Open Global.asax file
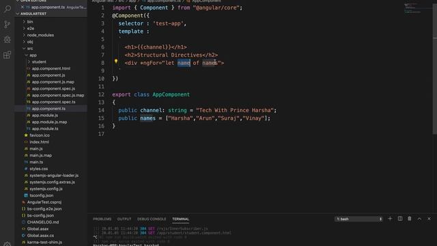The width and height of the screenshot is (437, 246). 38,229
